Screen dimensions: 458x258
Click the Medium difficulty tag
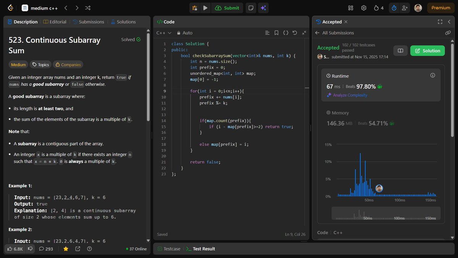tap(18, 65)
